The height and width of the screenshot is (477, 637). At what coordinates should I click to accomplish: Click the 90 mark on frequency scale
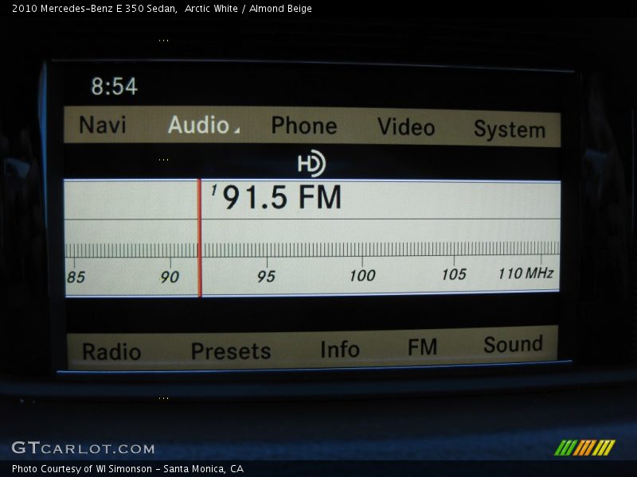pos(170,277)
